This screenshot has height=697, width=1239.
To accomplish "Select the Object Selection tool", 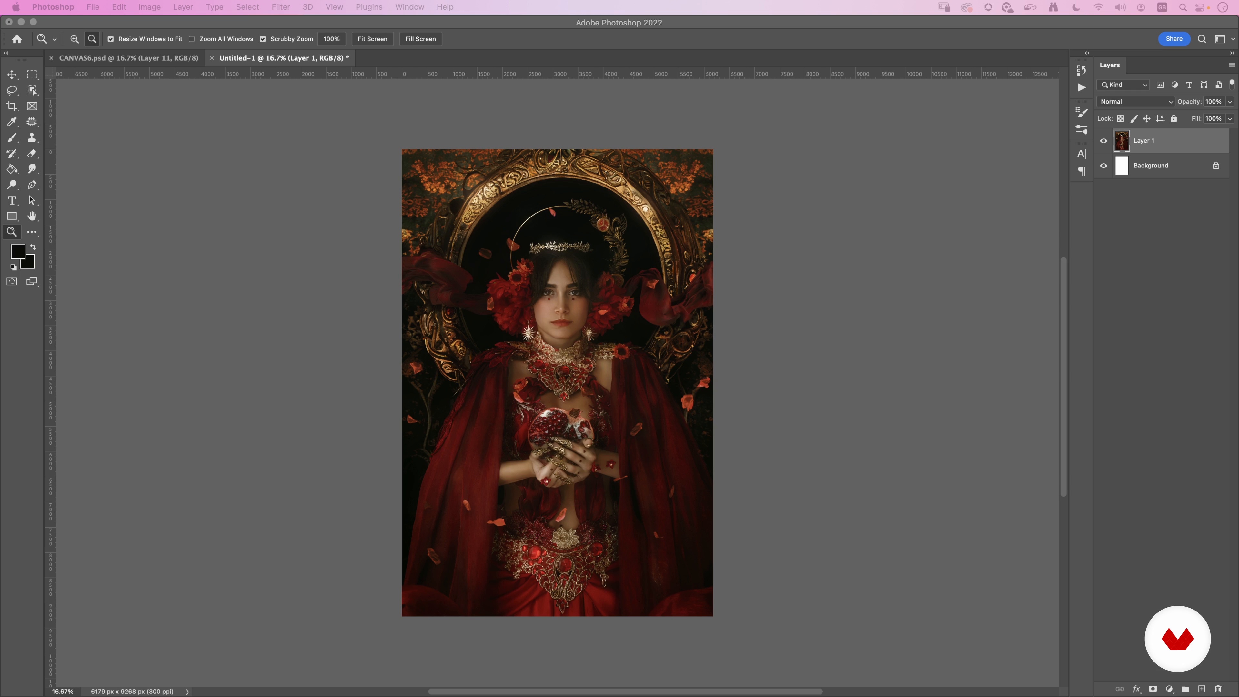I will coord(32,90).
